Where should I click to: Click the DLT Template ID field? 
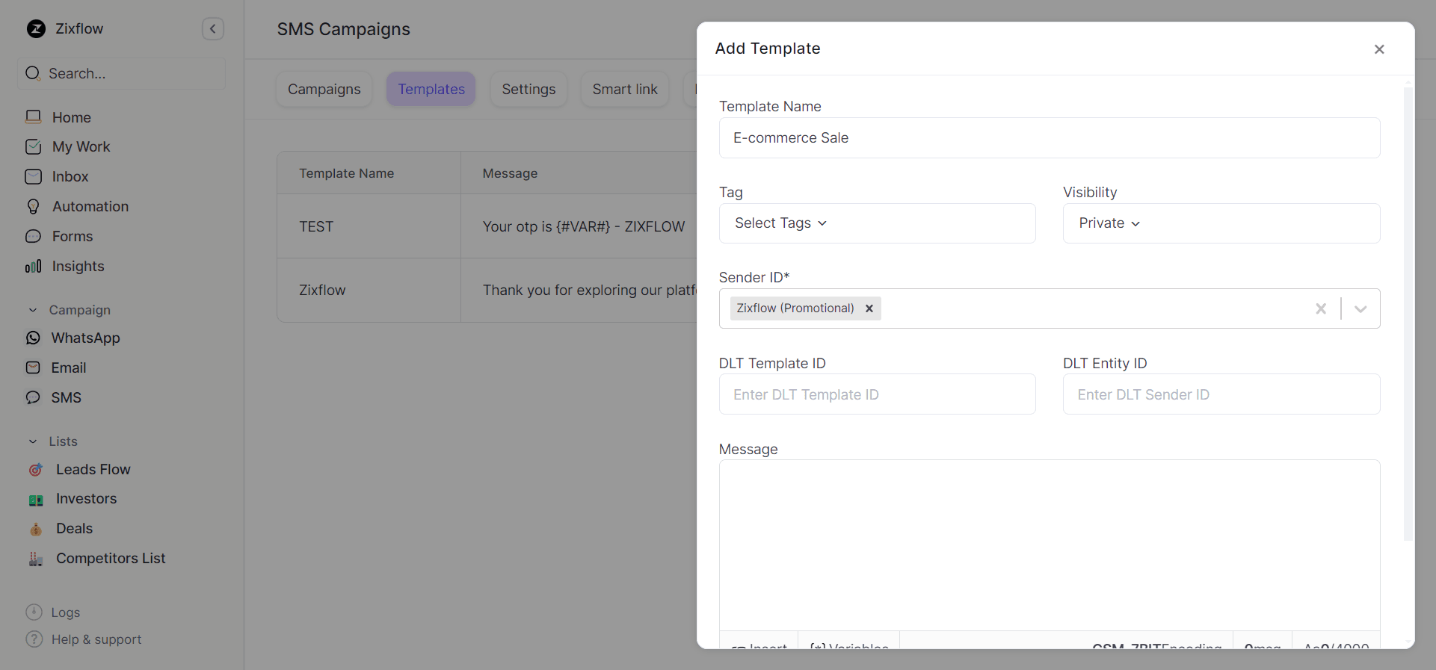[877, 394]
